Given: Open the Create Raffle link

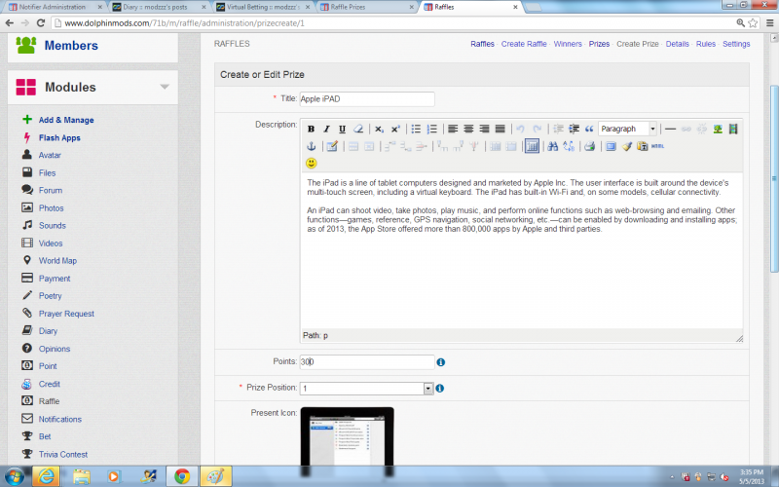Looking at the screenshot, I should click(524, 44).
